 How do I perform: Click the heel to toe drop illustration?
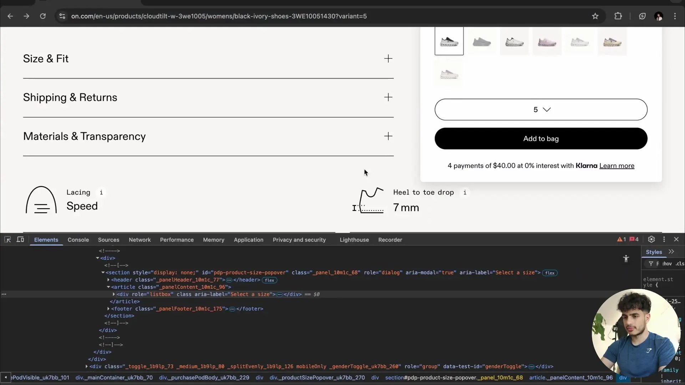[368, 200]
